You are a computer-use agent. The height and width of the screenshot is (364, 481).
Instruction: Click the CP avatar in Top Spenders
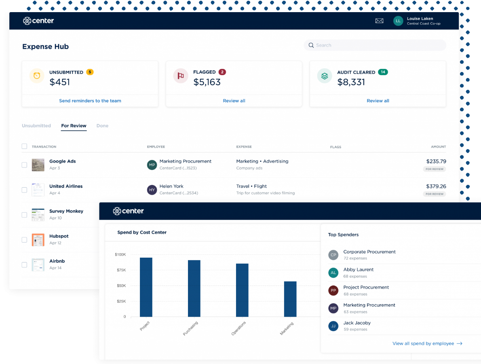pos(333,255)
